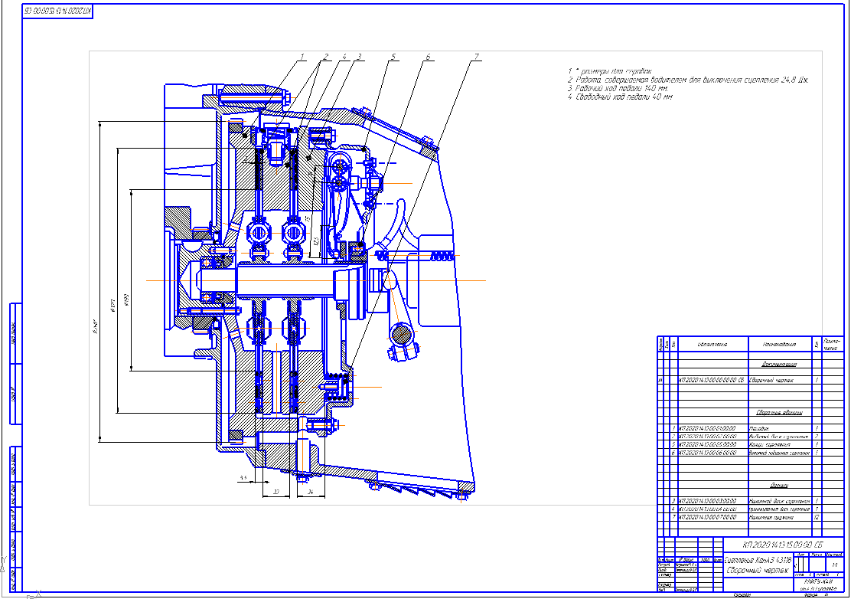
Task: Click 'Сборочный чертеж' in the title block
Action: coord(757,570)
